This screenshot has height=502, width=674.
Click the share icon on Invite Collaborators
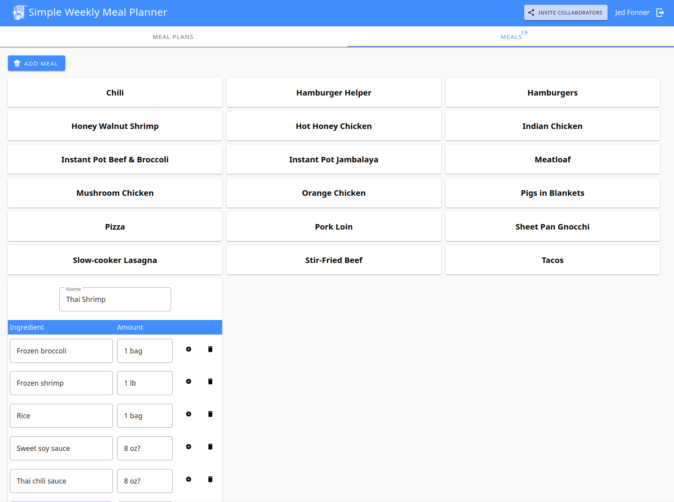coord(531,12)
